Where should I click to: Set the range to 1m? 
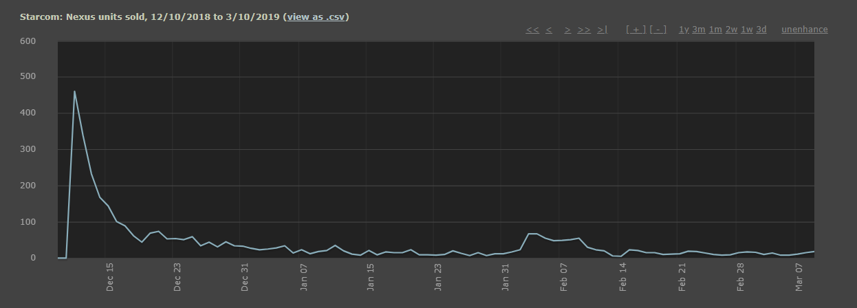pyautogui.click(x=715, y=30)
